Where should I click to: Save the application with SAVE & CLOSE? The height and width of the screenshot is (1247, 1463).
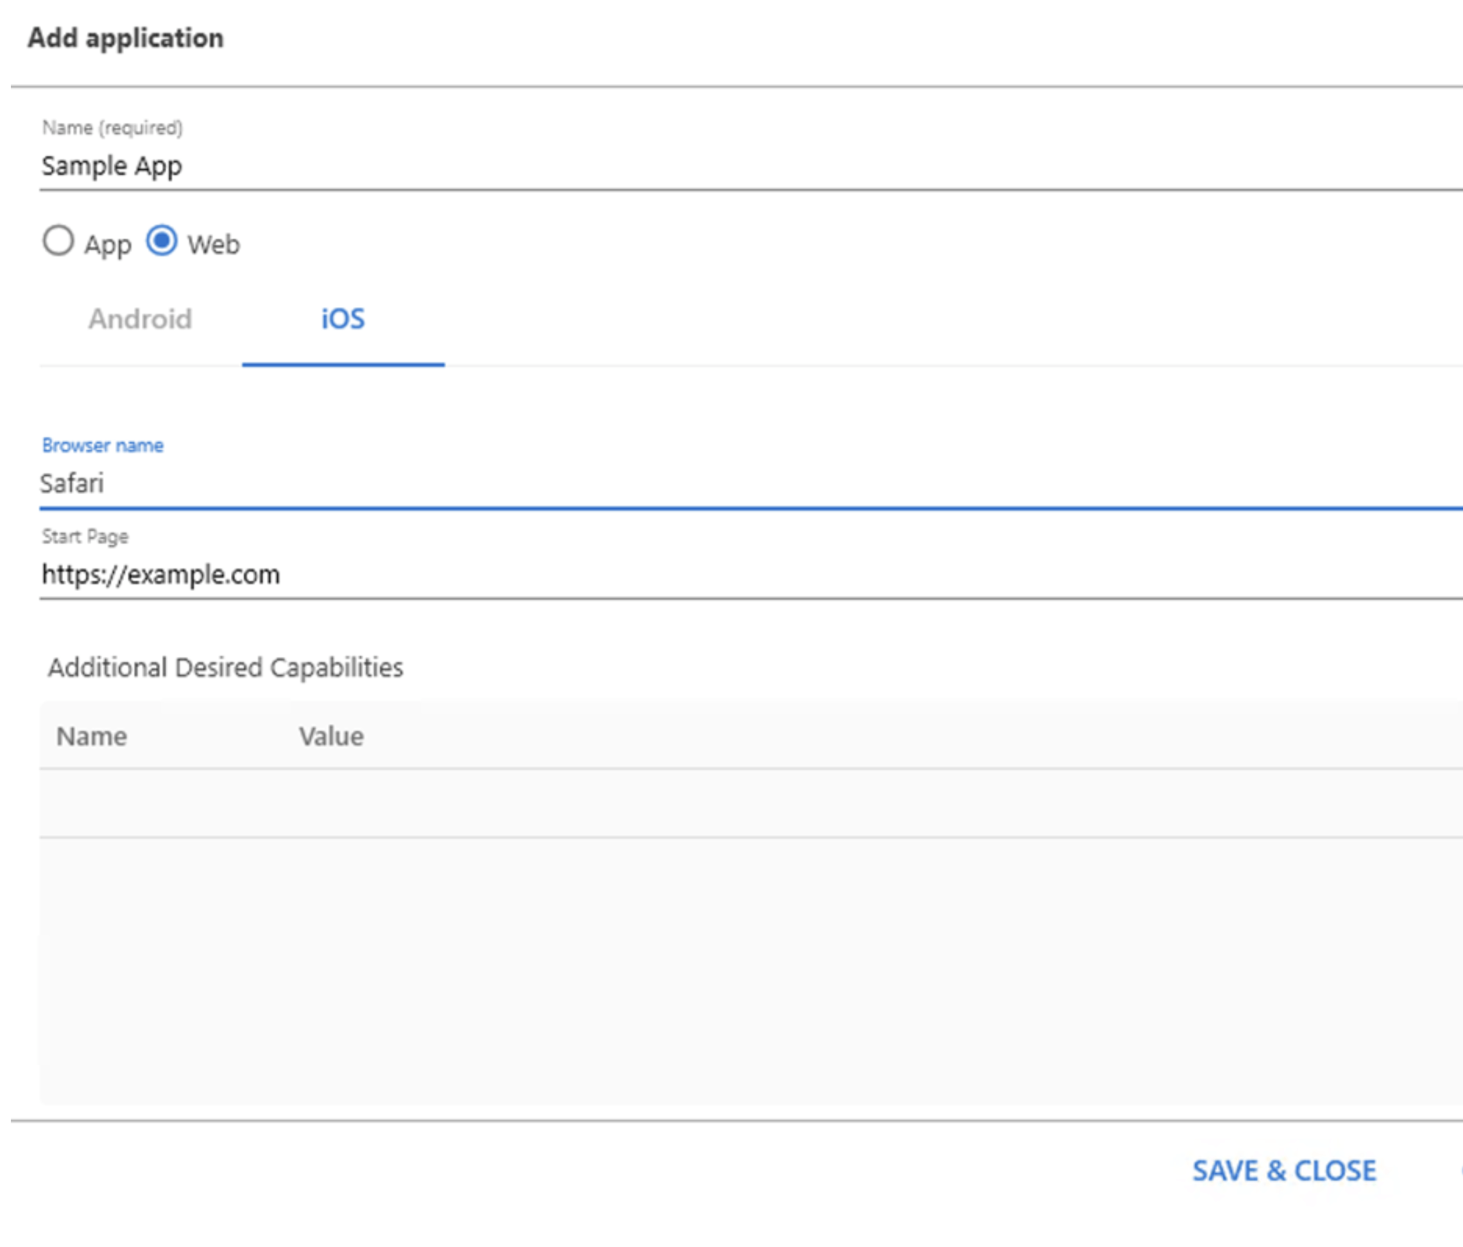pyautogui.click(x=1283, y=1169)
